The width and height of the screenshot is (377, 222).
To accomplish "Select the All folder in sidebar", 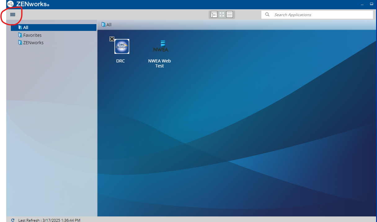I will pyautogui.click(x=26, y=28).
